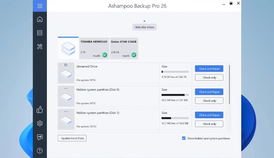274x158 pixels.
Task: Click Update Hard Disks button
Action: coord(72,138)
